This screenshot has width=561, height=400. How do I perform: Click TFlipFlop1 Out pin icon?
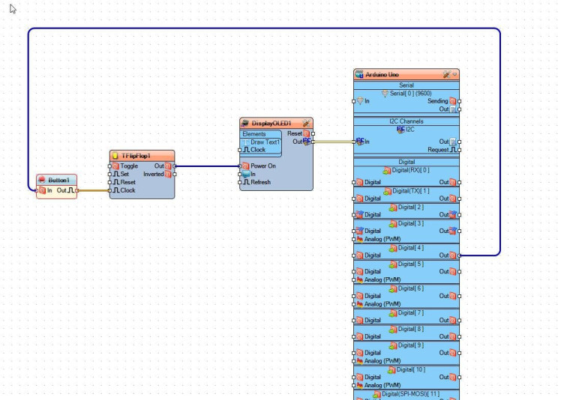(168, 166)
